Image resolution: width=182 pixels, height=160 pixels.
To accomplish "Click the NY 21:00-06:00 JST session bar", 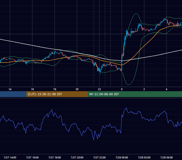I will click(x=135, y=94).
